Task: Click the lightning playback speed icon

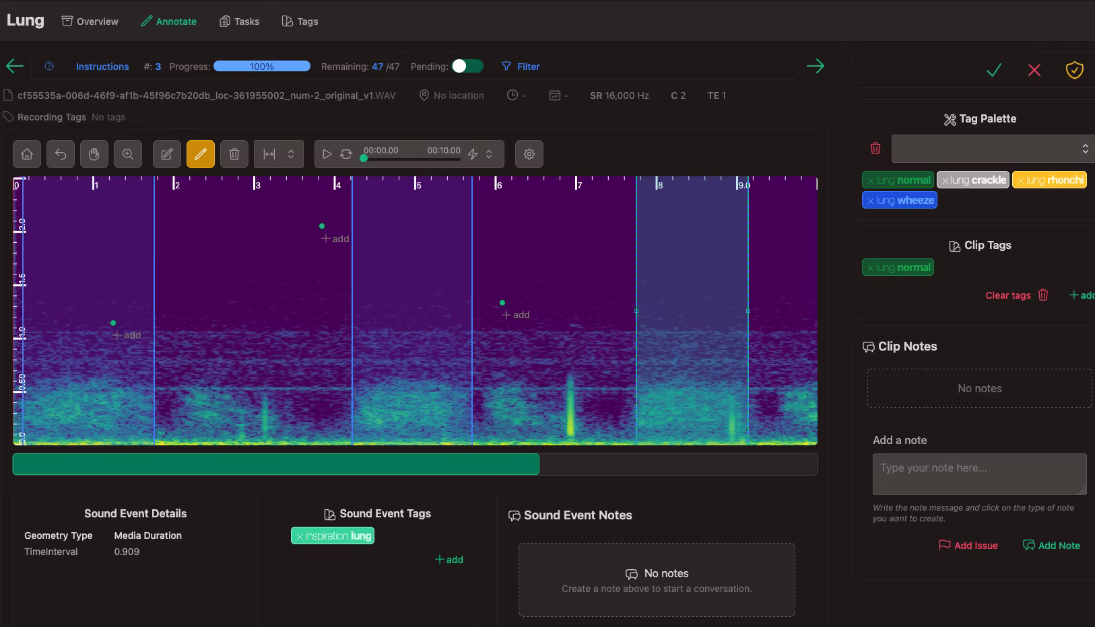Action: tap(473, 154)
